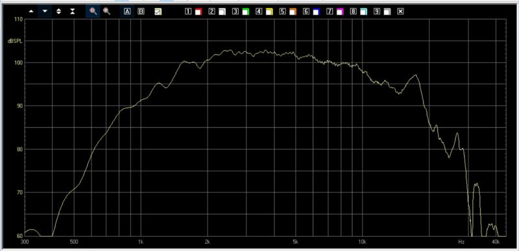Click the yellow overlay 4 color swatch
The image size is (519, 251).
(x=269, y=12)
